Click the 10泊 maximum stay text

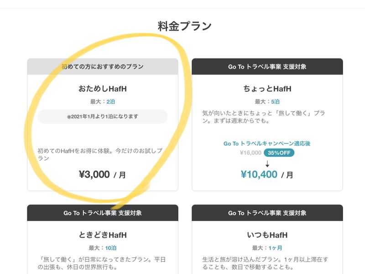(x=111, y=248)
